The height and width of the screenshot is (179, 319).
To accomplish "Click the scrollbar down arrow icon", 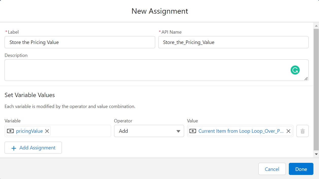I will (x=316, y=155).
